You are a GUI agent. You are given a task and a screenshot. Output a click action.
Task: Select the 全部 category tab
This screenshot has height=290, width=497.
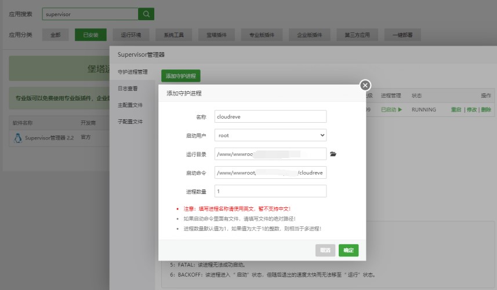56,35
